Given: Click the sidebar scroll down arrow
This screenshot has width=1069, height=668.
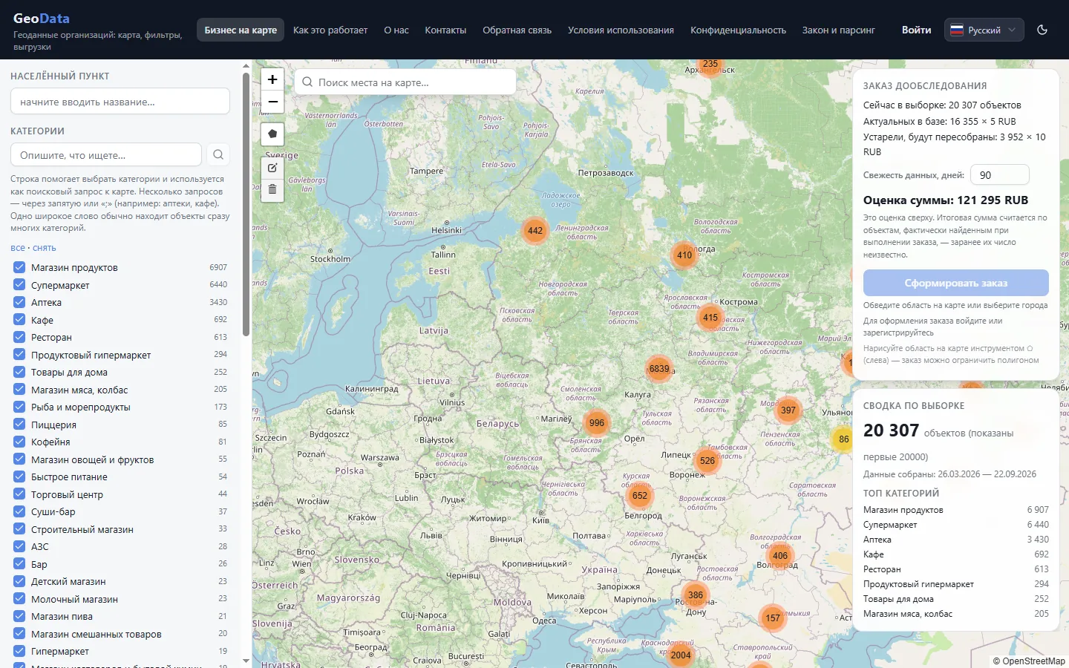Looking at the screenshot, I should 246,661.
